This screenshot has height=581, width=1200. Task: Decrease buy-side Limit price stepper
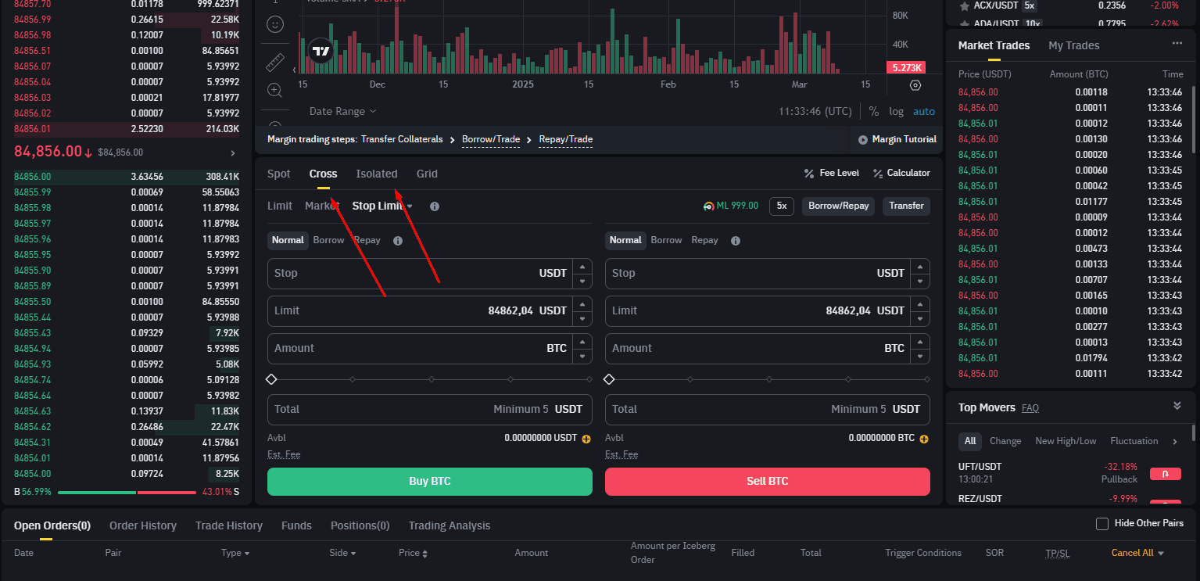click(582, 318)
